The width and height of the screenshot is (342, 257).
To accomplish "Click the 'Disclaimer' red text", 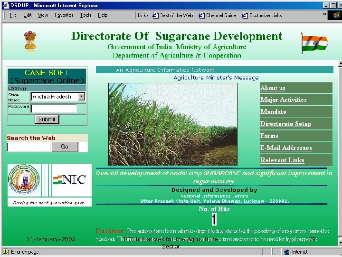I will (109, 231).
